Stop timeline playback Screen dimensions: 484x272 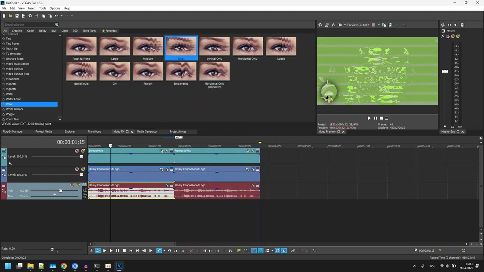[124, 250]
